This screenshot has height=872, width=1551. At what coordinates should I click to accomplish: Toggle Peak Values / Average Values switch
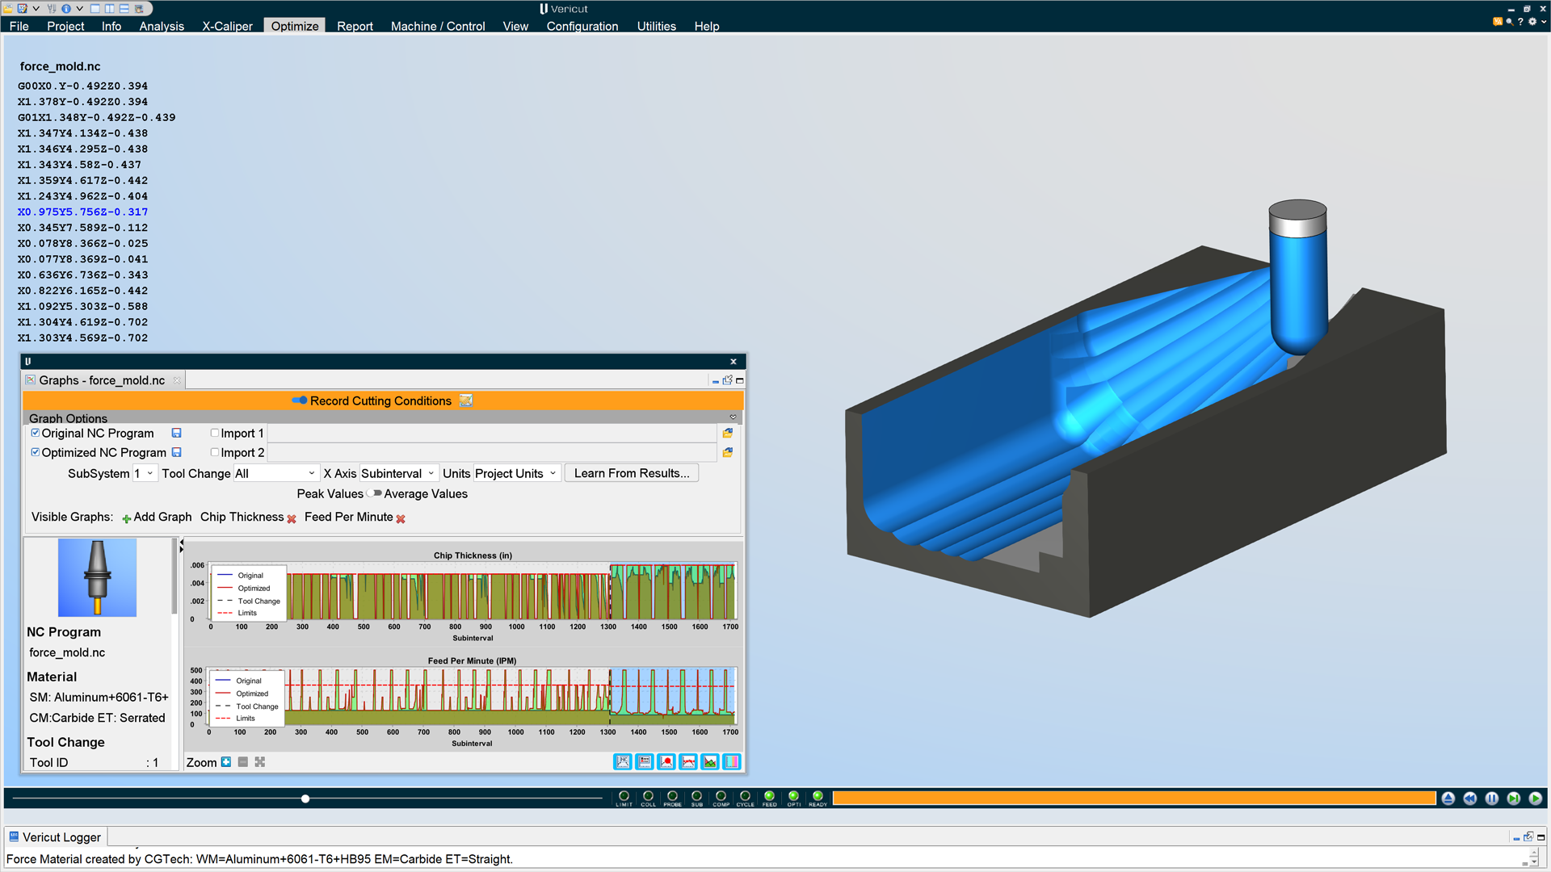[374, 493]
